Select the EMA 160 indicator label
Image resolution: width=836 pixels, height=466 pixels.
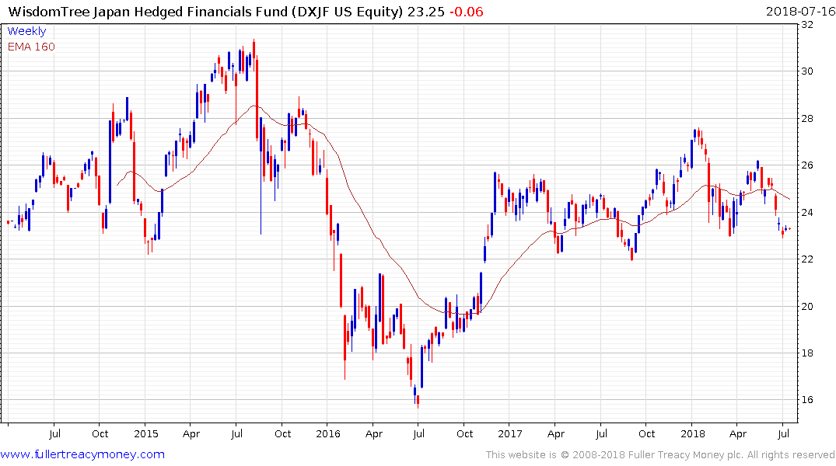31,47
